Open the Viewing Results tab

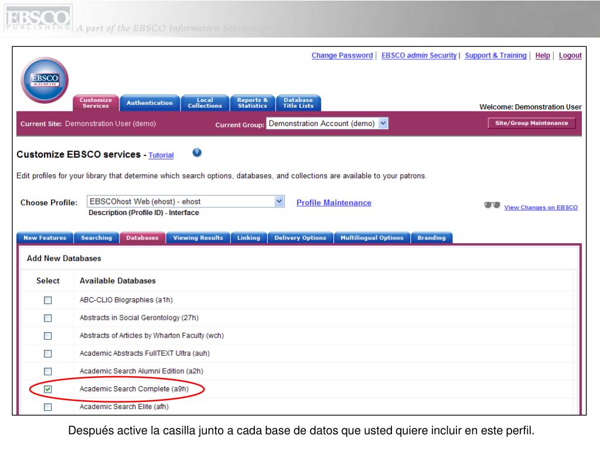pyautogui.click(x=198, y=238)
